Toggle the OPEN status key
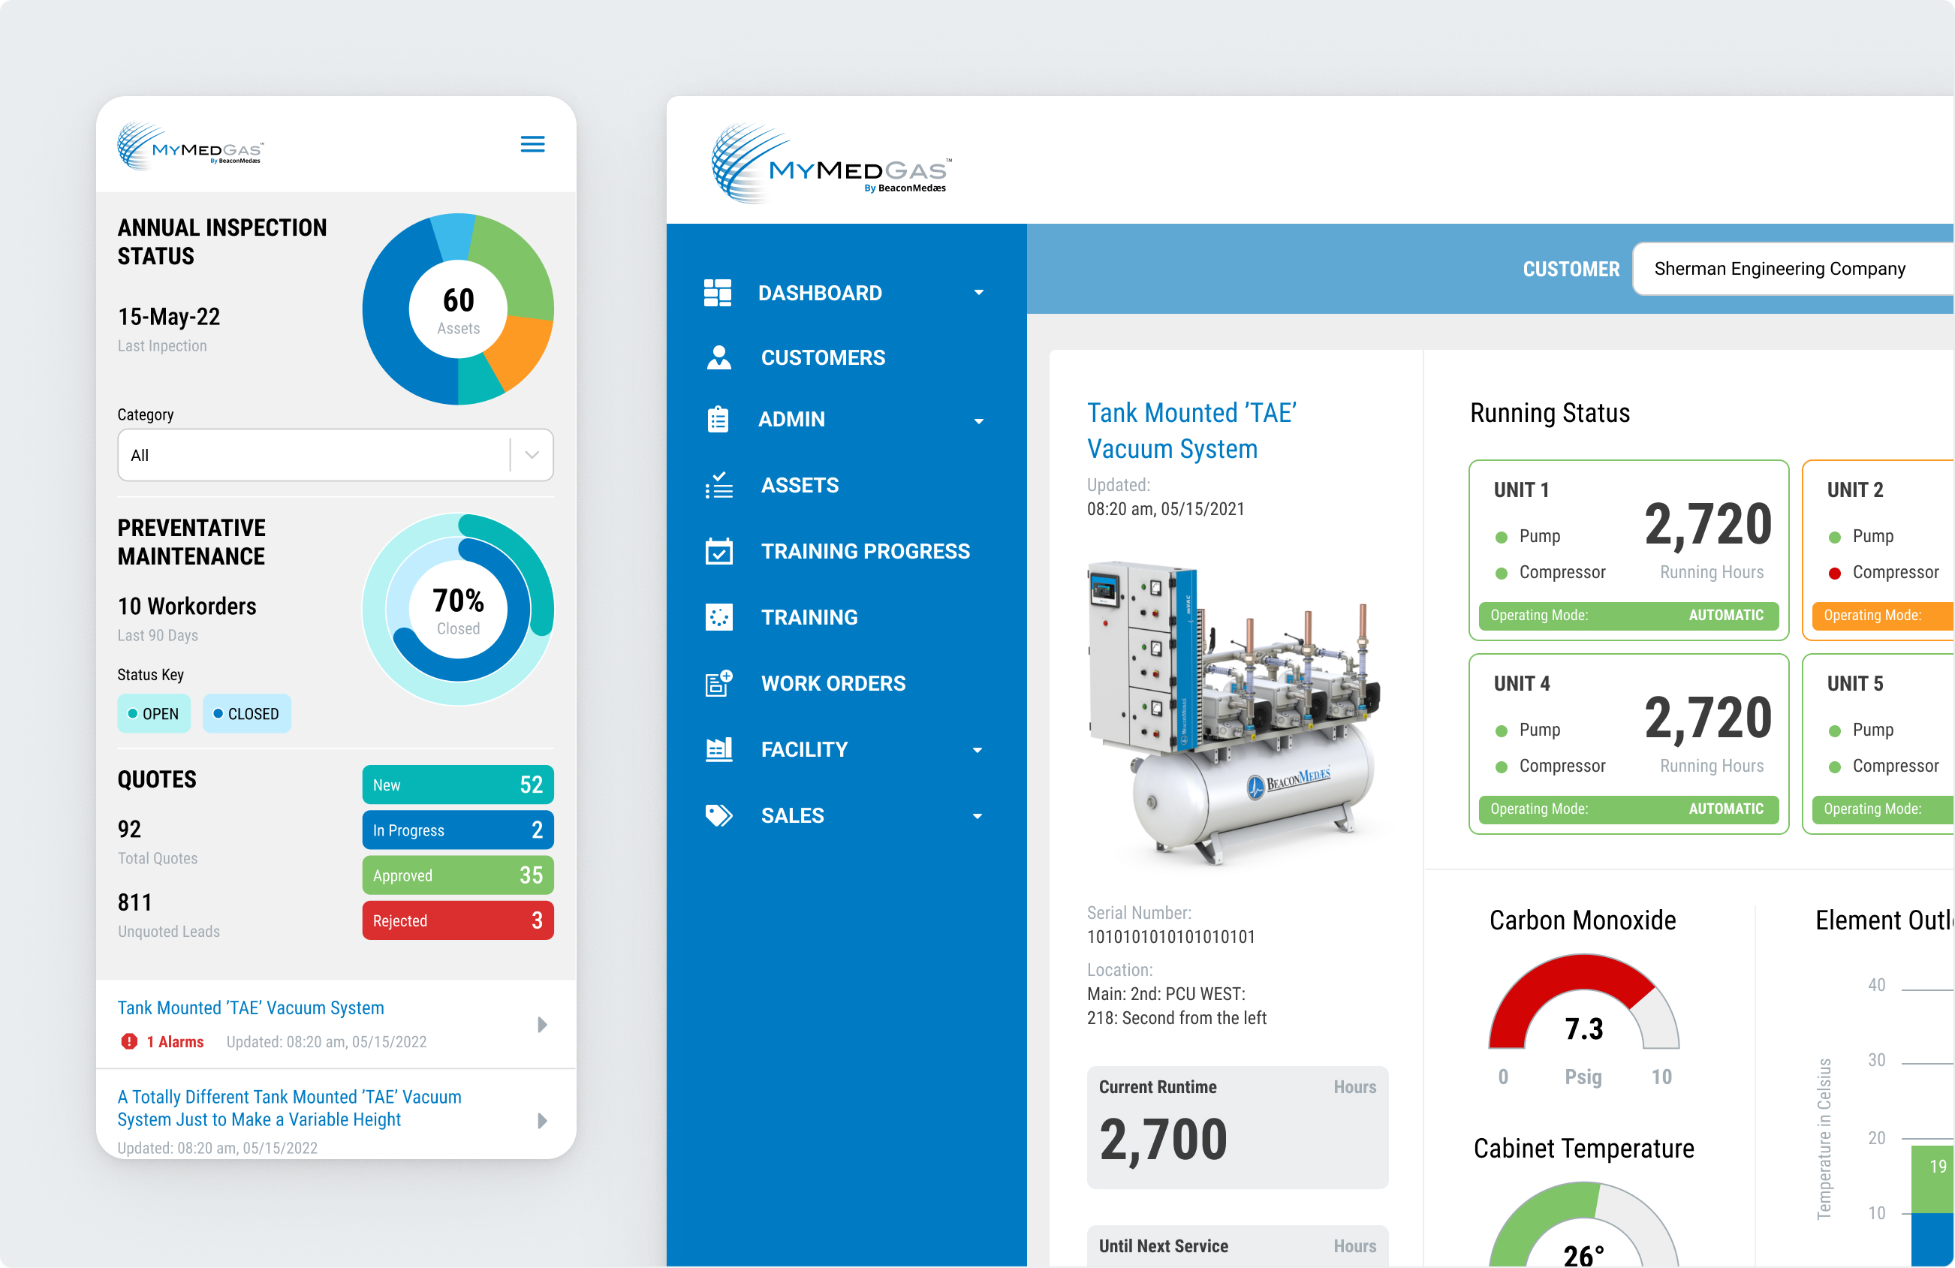1955x1268 pixels. [x=154, y=714]
